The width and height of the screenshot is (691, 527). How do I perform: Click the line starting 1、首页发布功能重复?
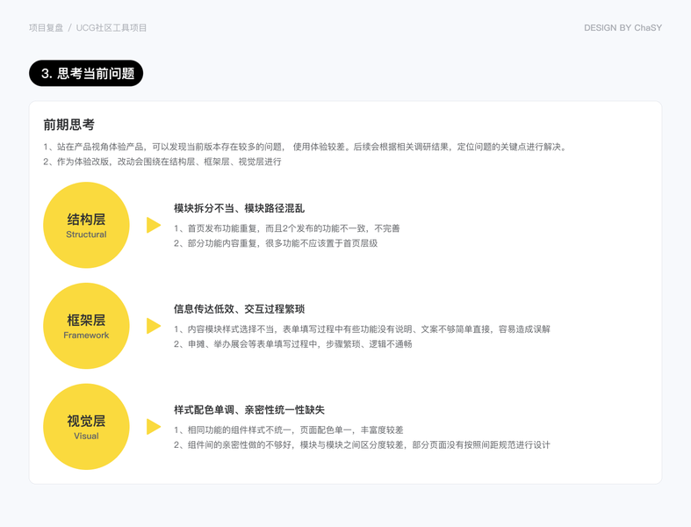click(x=287, y=228)
